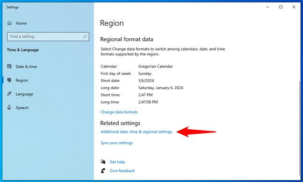Go to Date & time settings
The height and width of the screenshot is (182, 303).
tap(26, 67)
